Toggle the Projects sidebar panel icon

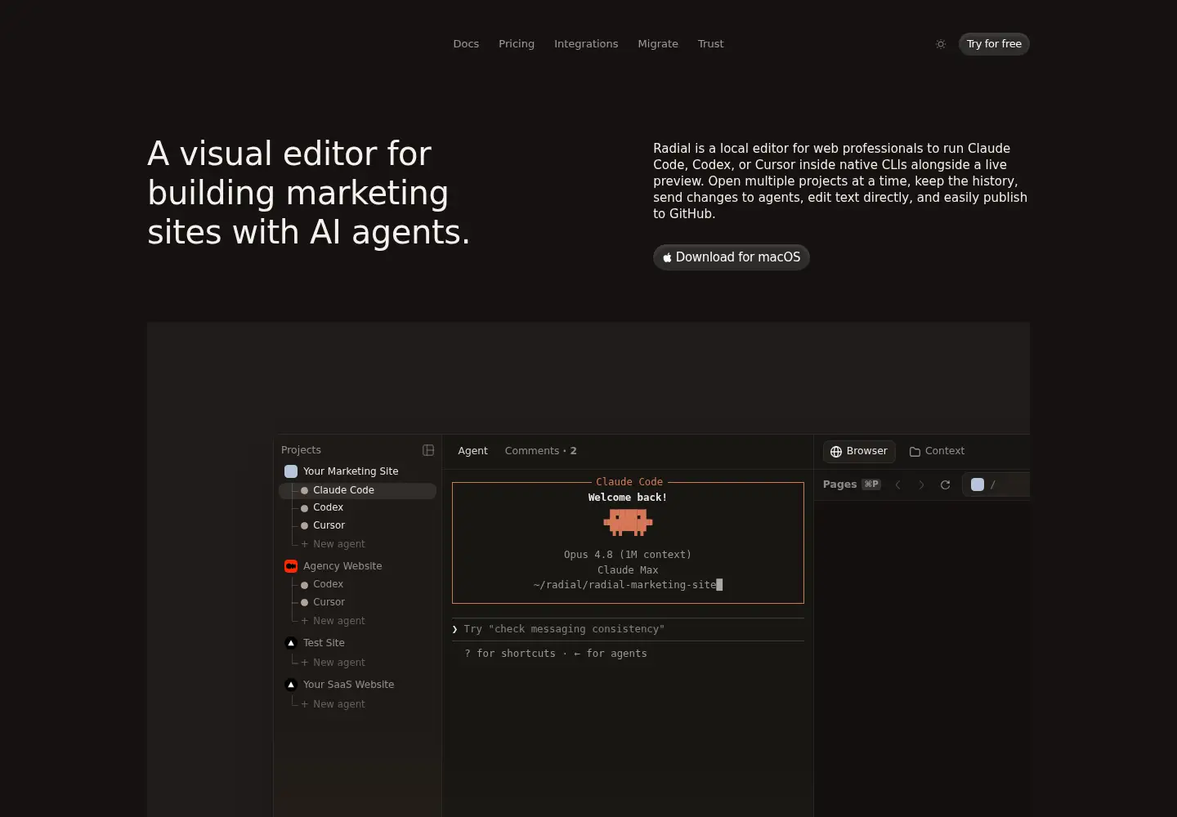[x=428, y=450]
